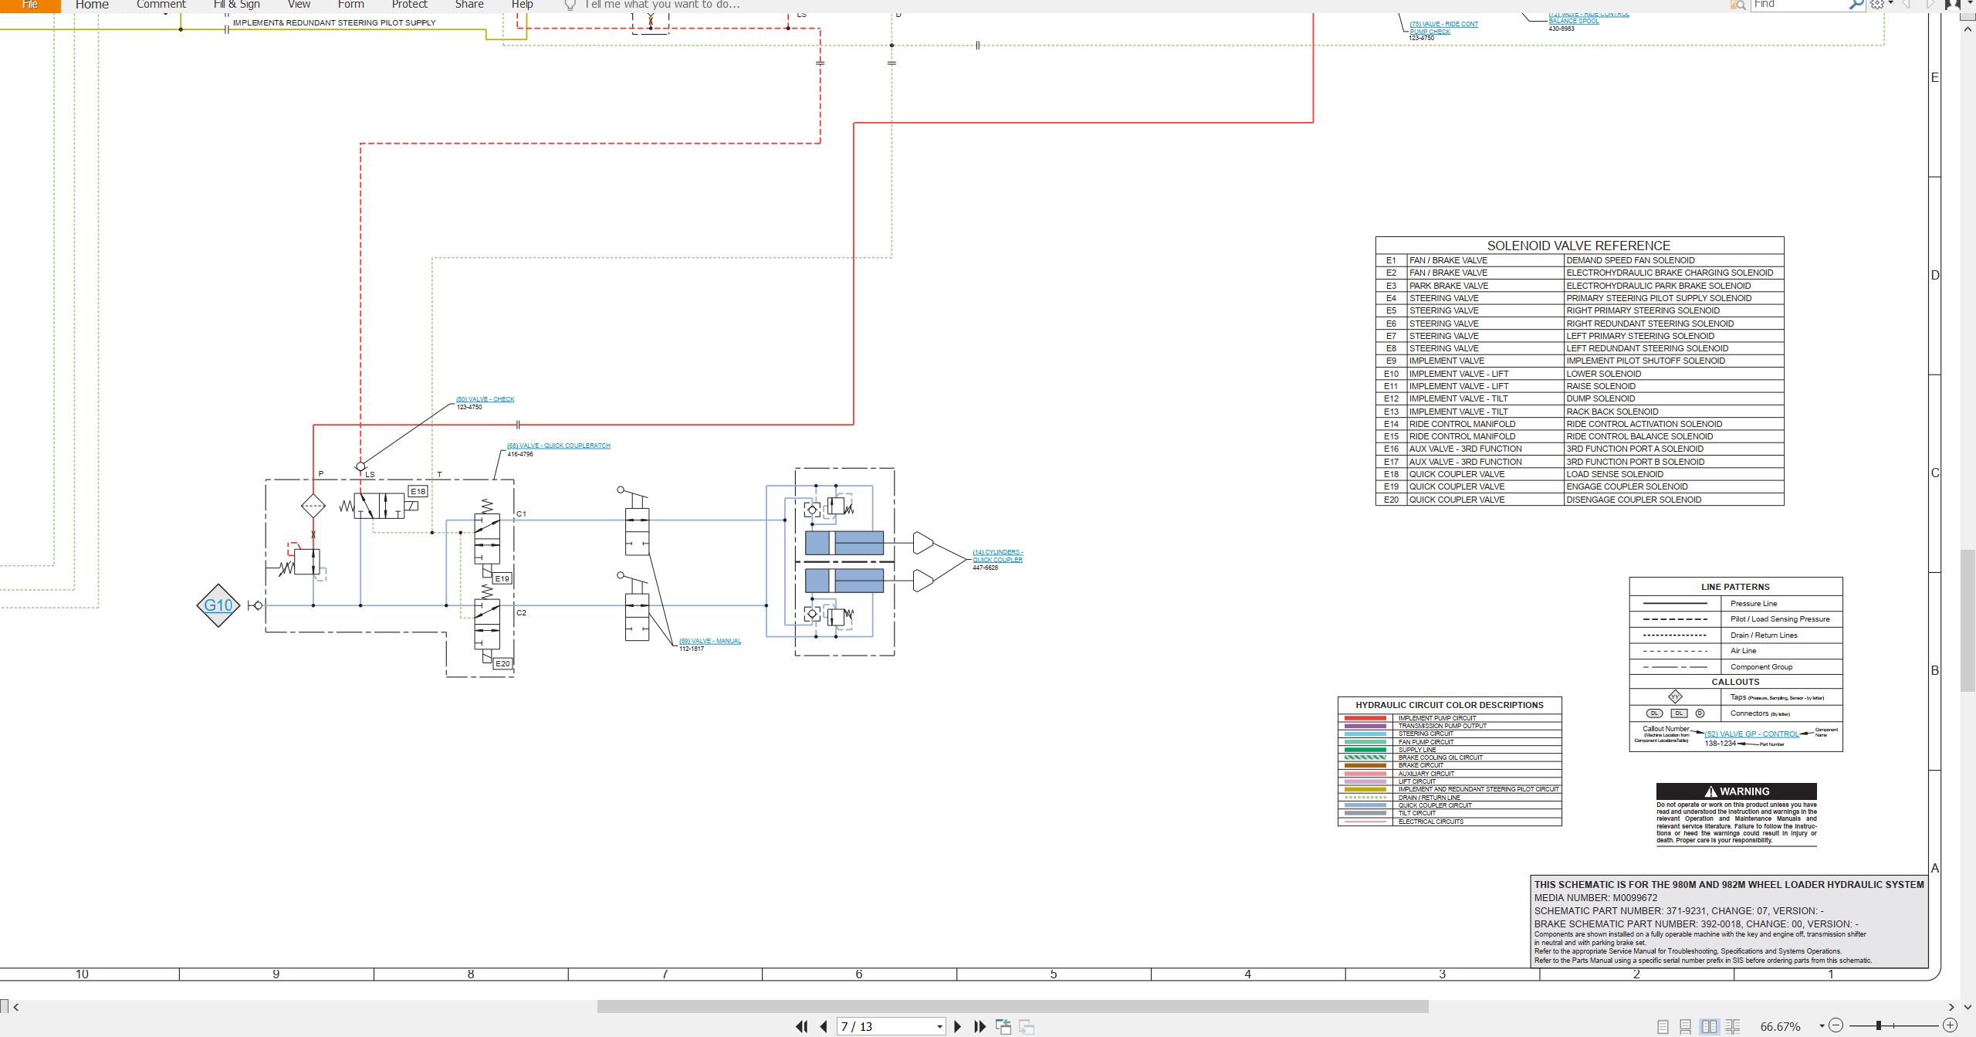This screenshot has width=1976, height=1037.
Task: Click the previous view icon in status bar
Action: coord(1003,1026)
